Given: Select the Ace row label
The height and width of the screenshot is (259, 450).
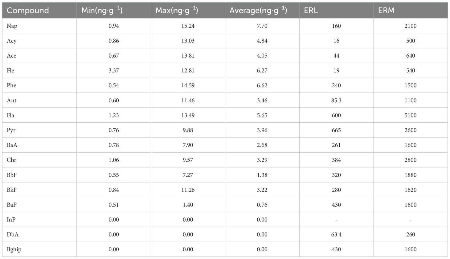Looking at the screenshot, I should pos(11,56).
